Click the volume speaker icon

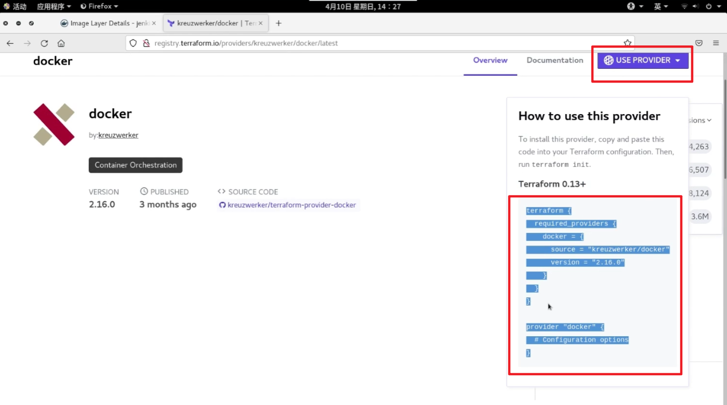[695, 6]
